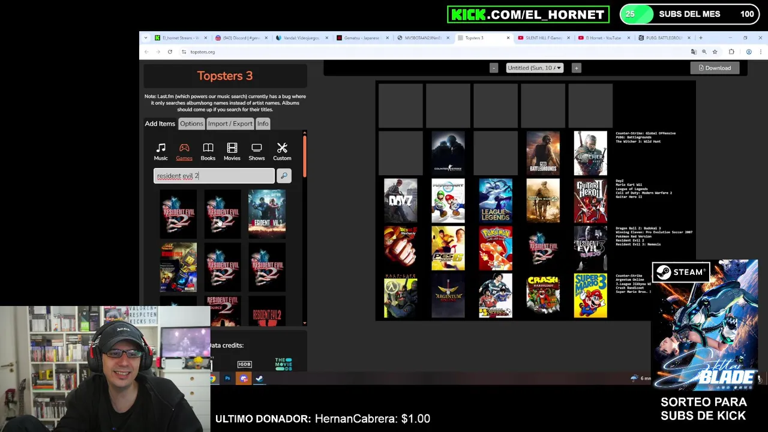The width and height of the screenshot is (768, 432).
Task: Click the search magnifier button
Action: pos(284,175)
